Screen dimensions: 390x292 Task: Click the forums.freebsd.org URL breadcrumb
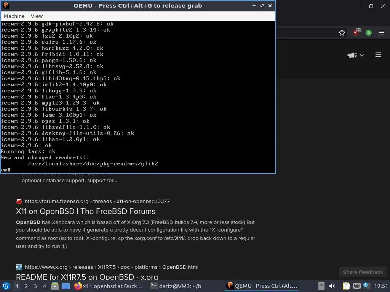(97, 202)
